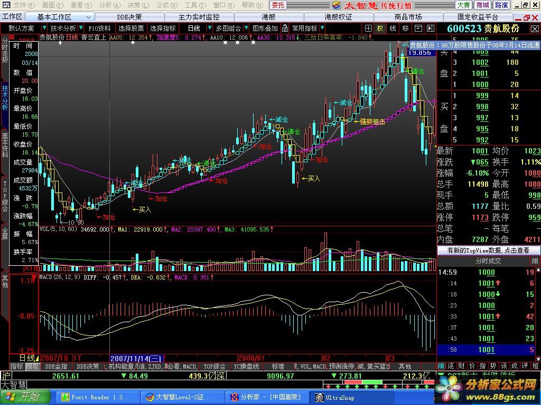Open the 公式(U) menu
Viewport: 541px width, 405px height.
tap(166, 5)
